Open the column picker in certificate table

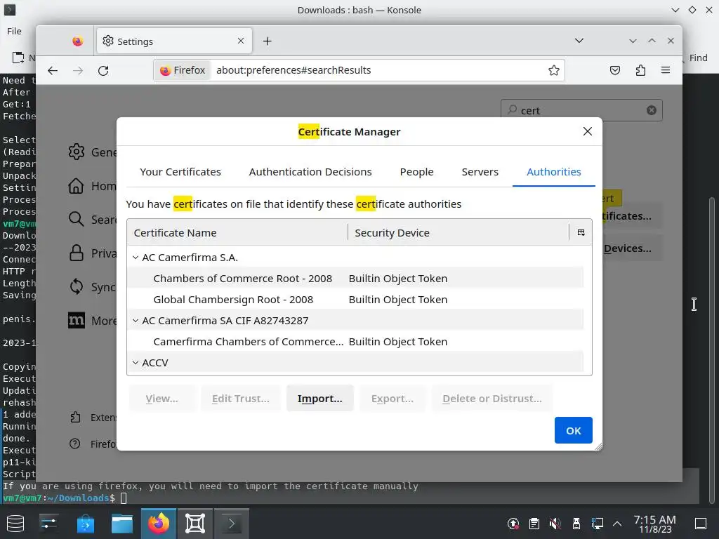581,232
